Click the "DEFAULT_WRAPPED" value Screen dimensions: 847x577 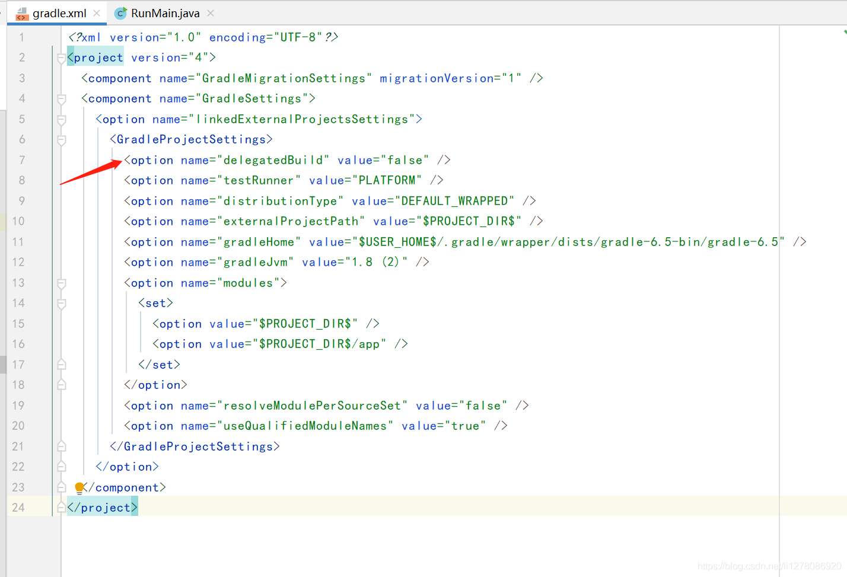pos(454,201)
